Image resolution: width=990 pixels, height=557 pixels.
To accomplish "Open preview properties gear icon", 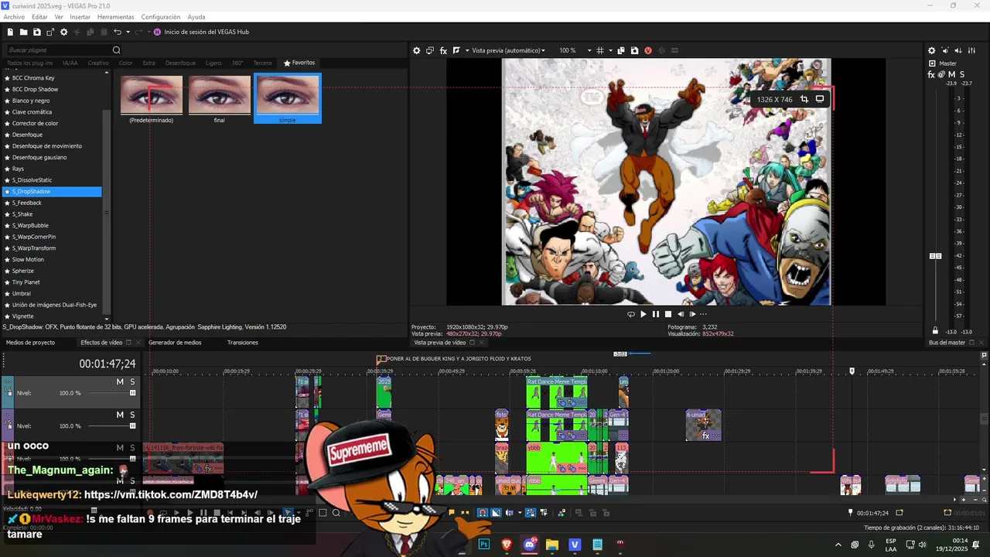I will click(417, 50).
